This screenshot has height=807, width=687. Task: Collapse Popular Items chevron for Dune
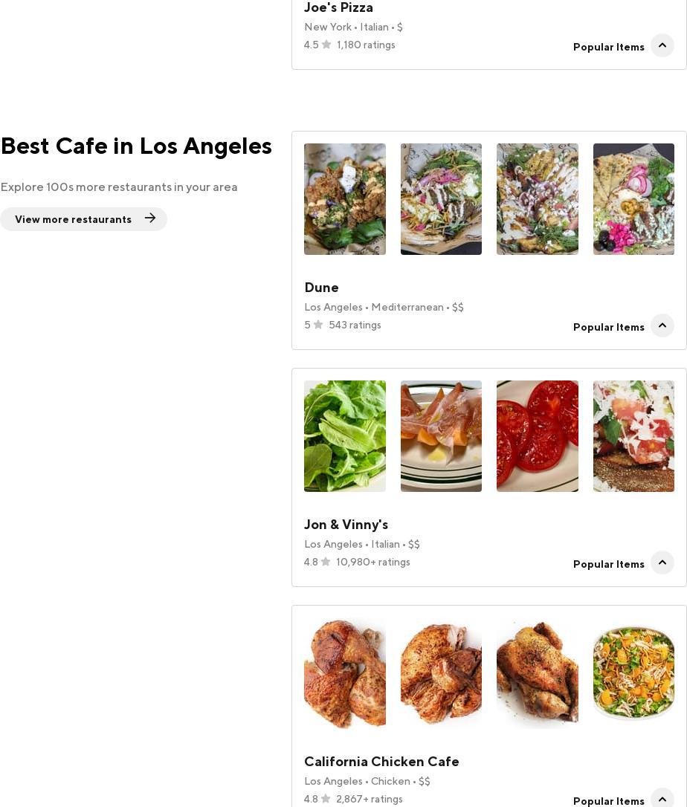[x=662, y=325]
